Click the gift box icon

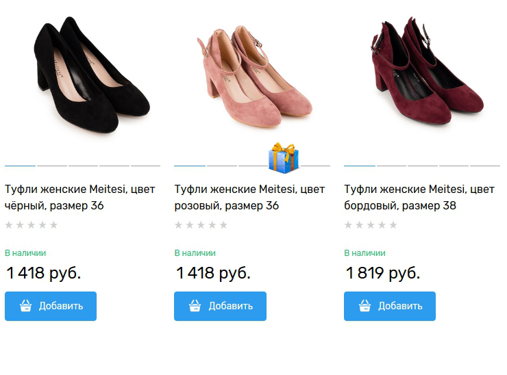[283, 158]
